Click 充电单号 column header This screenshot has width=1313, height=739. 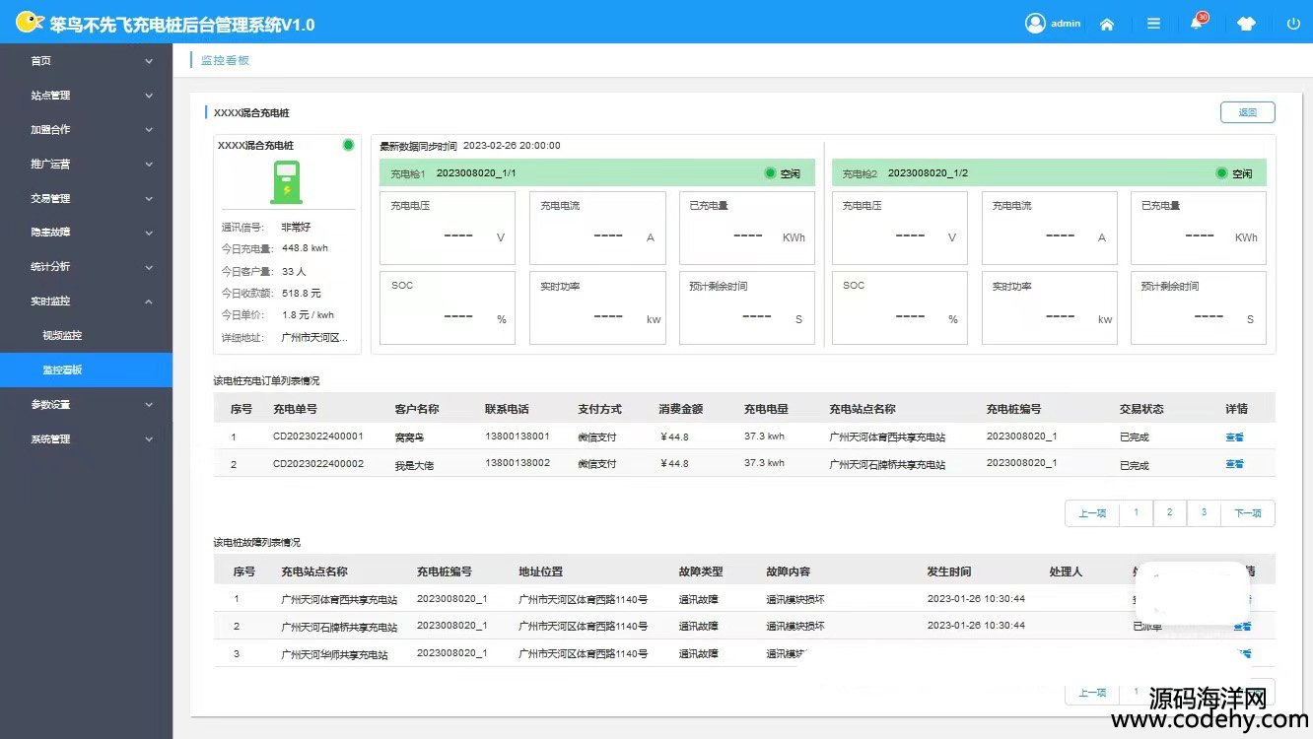coord(296,409)
